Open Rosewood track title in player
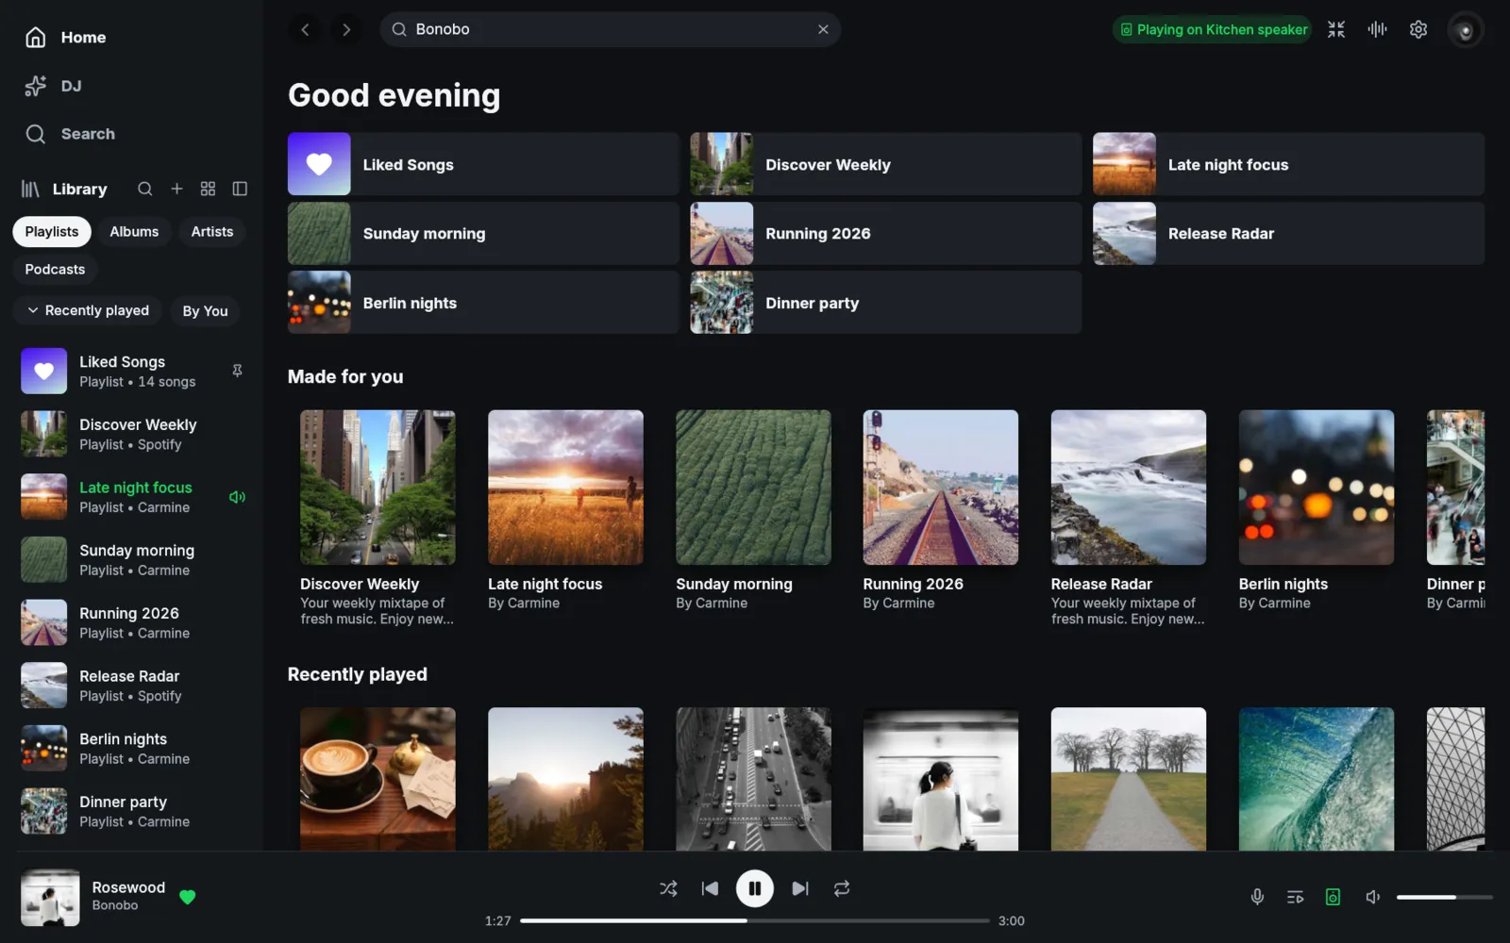This screenshot has width=1510, height=943. tap(128, 887)
